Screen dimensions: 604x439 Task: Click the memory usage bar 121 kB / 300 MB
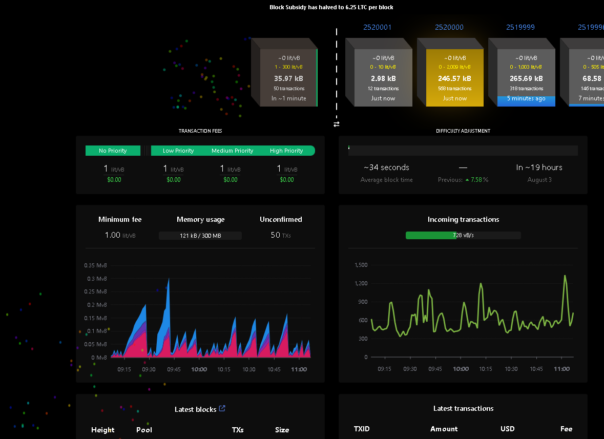(x=200, y=235)
